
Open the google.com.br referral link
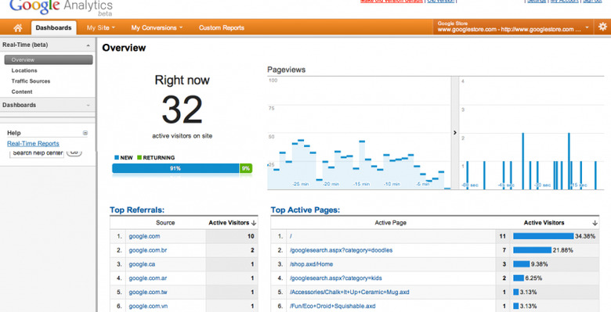coord(148,250)
